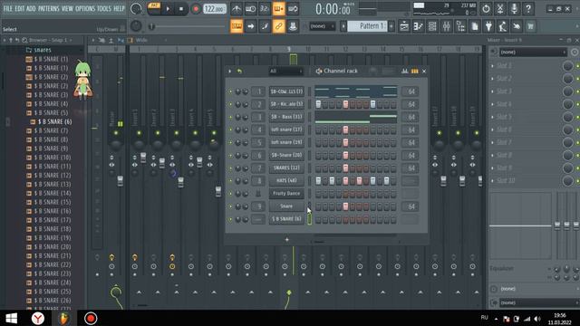Click the main volume slider in top toolbar

(x=186, y=26)
